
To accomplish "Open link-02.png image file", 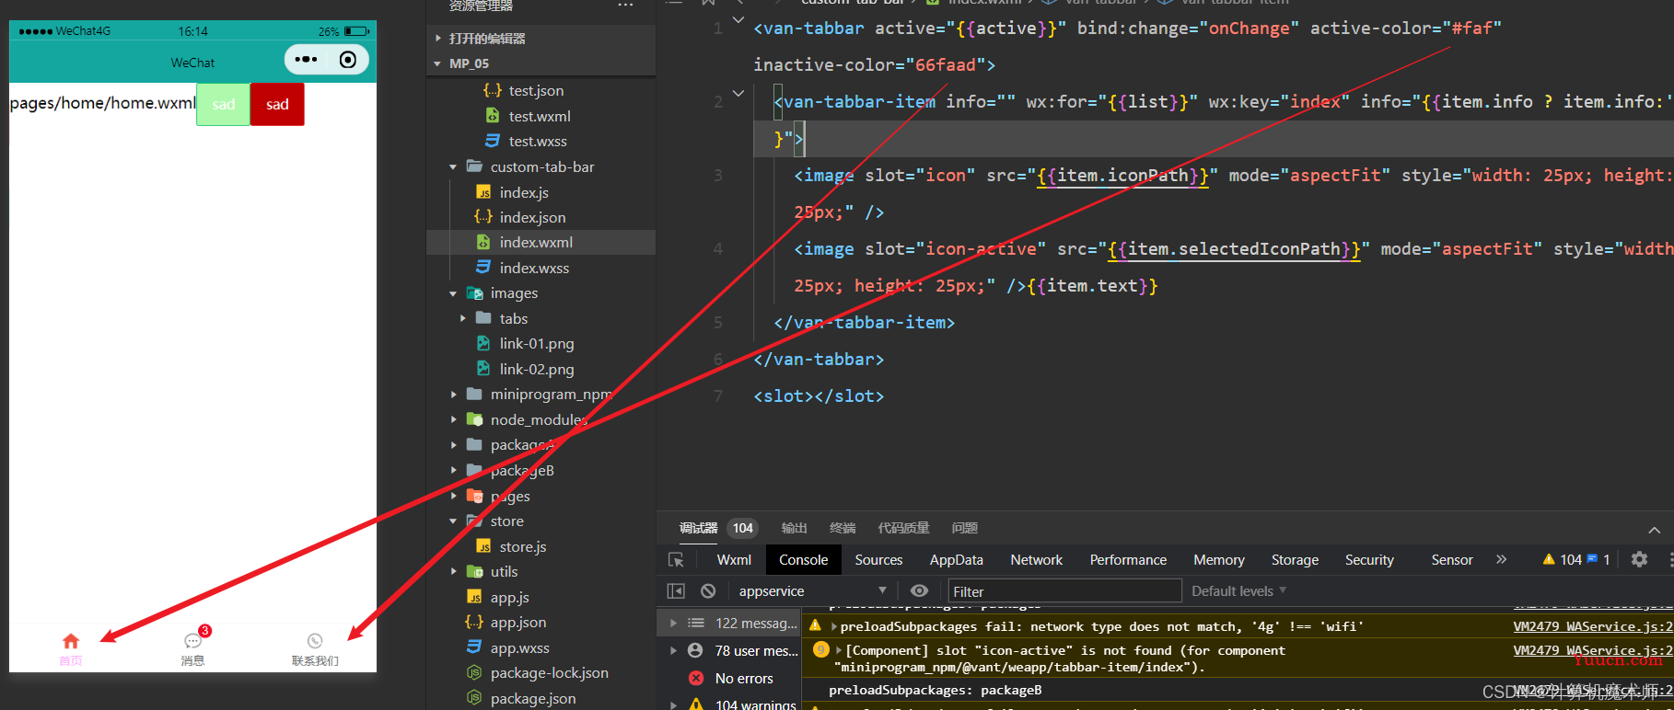I will 537,369.
